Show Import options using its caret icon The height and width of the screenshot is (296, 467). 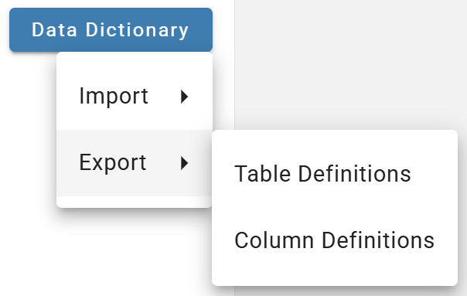coord(184,97)
